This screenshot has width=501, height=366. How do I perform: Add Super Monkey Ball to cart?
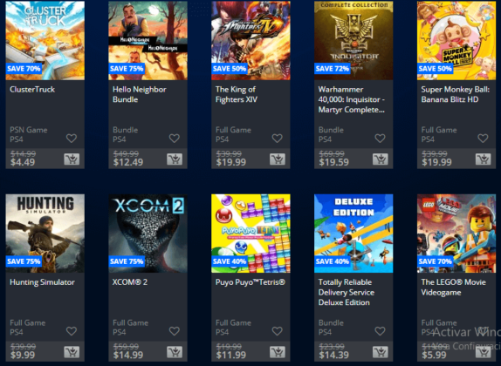[484, 159]
